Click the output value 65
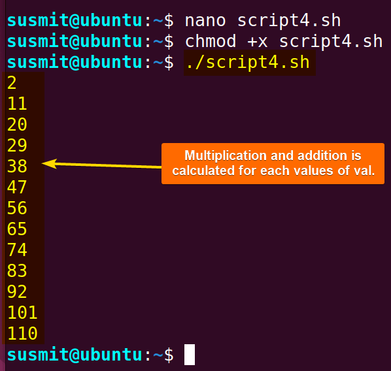Image resolution: width=391 pixels, height=371 pixels. [17, 229]
